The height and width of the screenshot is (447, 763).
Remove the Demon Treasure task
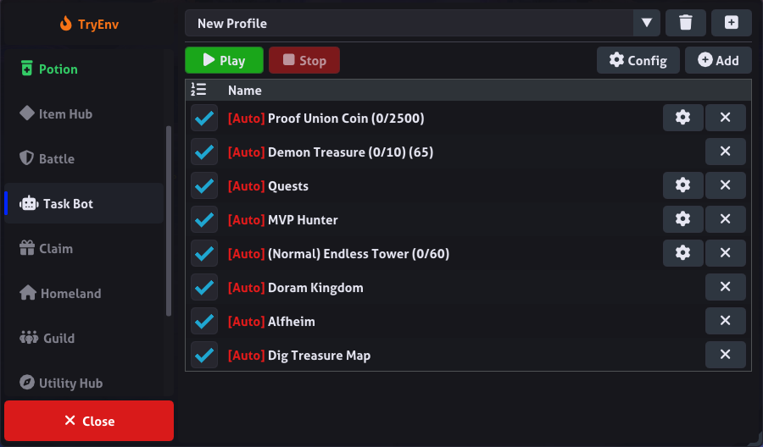tap(725, 152)
